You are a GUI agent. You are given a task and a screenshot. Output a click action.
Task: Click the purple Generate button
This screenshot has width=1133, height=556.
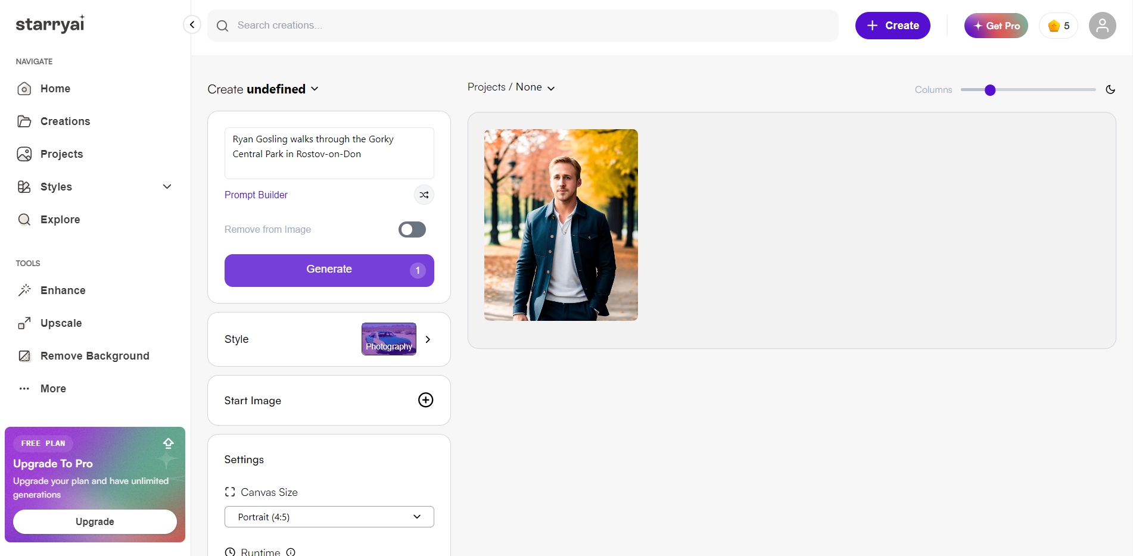click(x=329, y=270)
